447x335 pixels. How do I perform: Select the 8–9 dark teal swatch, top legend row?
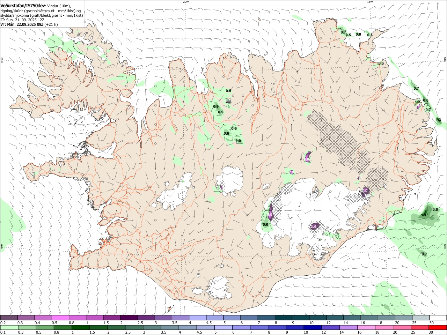283,318
